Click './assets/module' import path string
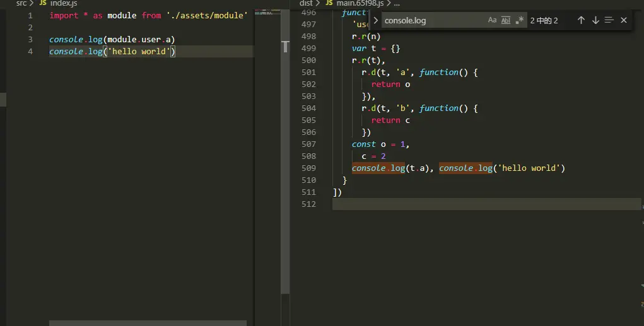Screen dimensions: 644x326 pos(207,16)
